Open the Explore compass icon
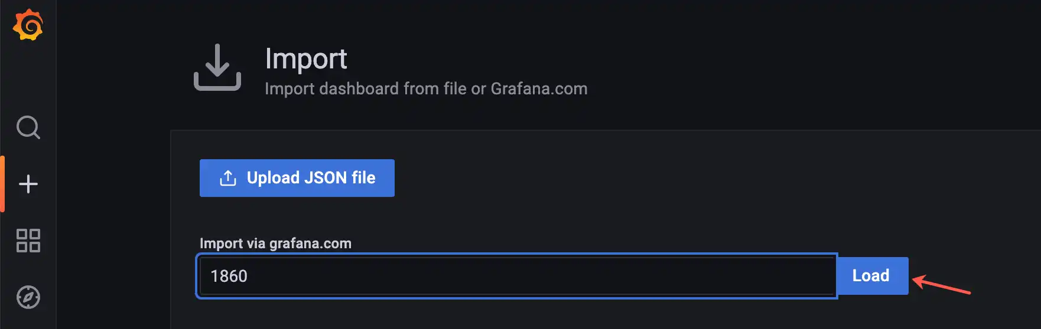Image resolution: width=1041 pixels, height=329 pixels. coord(28,297)
